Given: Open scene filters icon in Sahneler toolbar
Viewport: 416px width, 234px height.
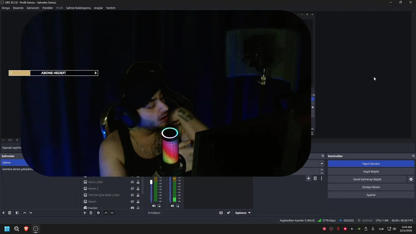Looking at the screenshot, I should (x=17, y=213).
